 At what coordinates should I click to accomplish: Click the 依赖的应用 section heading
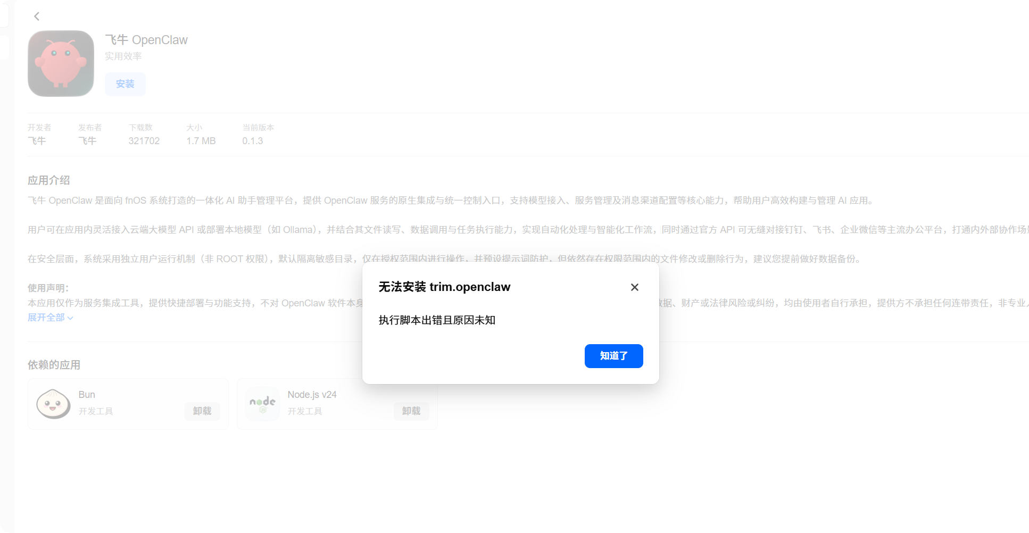point(54,365)
